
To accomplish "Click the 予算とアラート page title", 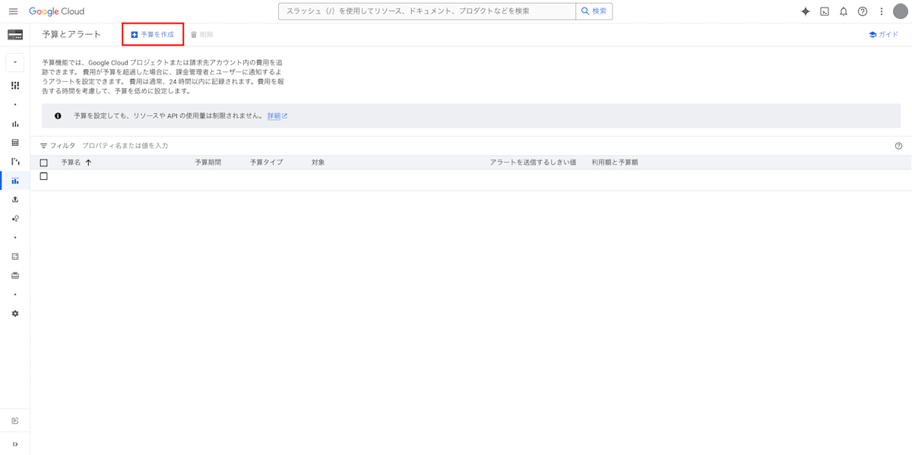I will pos(71,35).
